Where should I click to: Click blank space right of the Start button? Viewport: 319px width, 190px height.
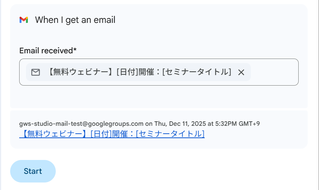169,171
